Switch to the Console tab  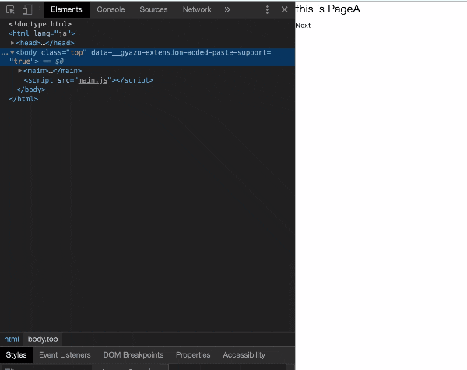pos(111,9)
